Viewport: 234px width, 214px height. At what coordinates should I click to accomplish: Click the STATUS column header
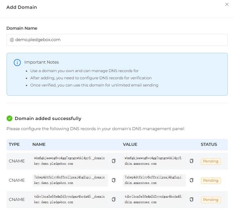209,145
